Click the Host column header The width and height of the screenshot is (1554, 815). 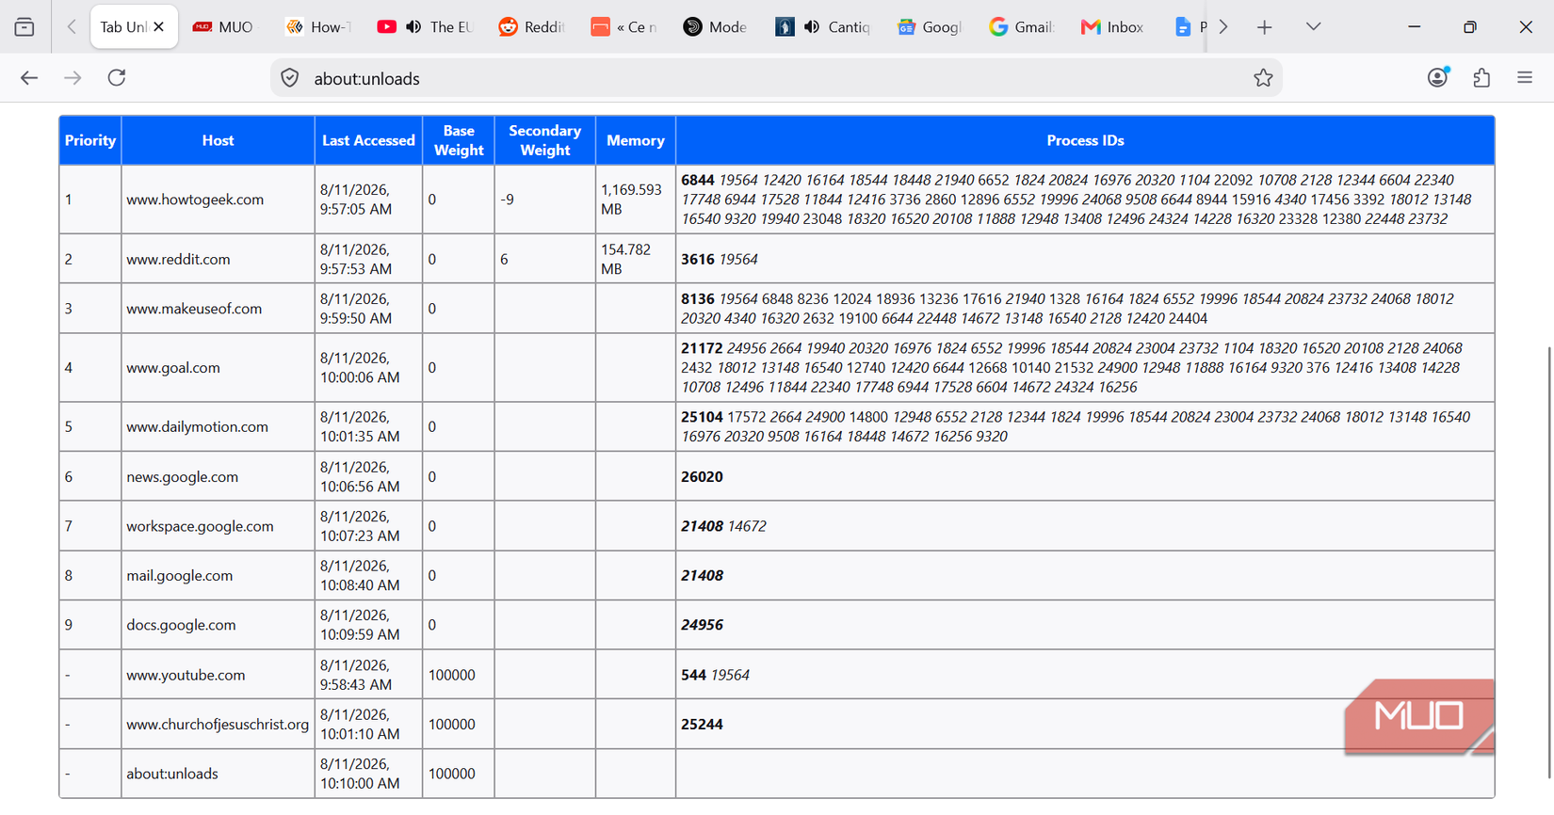tap(218, 140)
